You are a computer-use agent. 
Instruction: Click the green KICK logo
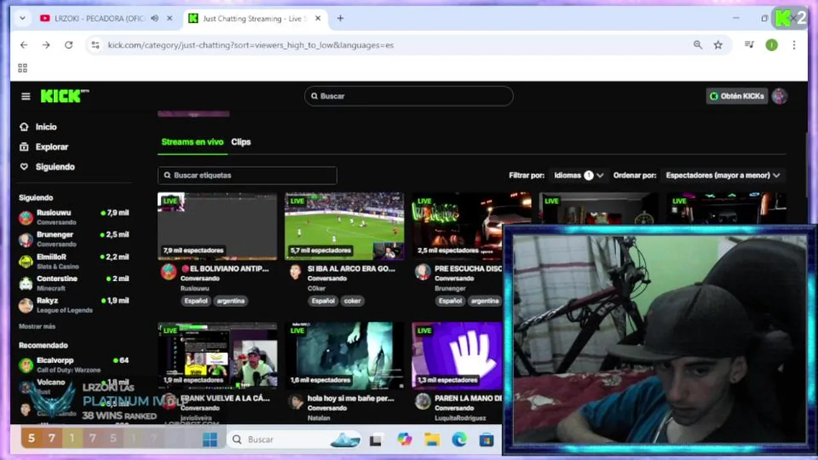64,96
